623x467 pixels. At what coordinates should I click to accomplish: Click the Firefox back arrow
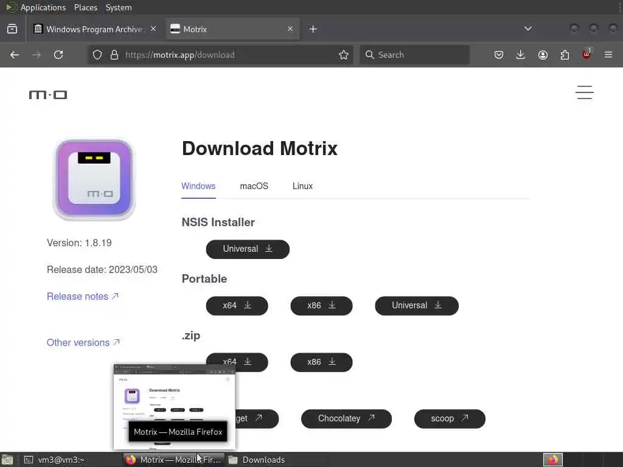coord(15,55)
